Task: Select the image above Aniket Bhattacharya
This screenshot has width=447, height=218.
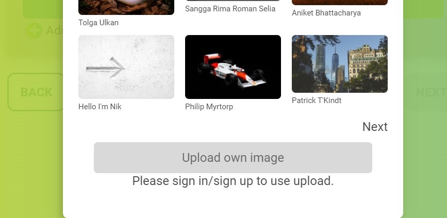Action: (x=340, y=3)
